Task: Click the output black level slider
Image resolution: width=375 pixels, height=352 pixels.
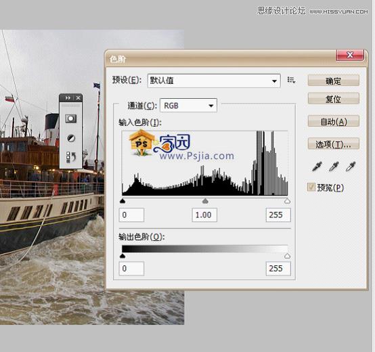Action: click(123, 256)
